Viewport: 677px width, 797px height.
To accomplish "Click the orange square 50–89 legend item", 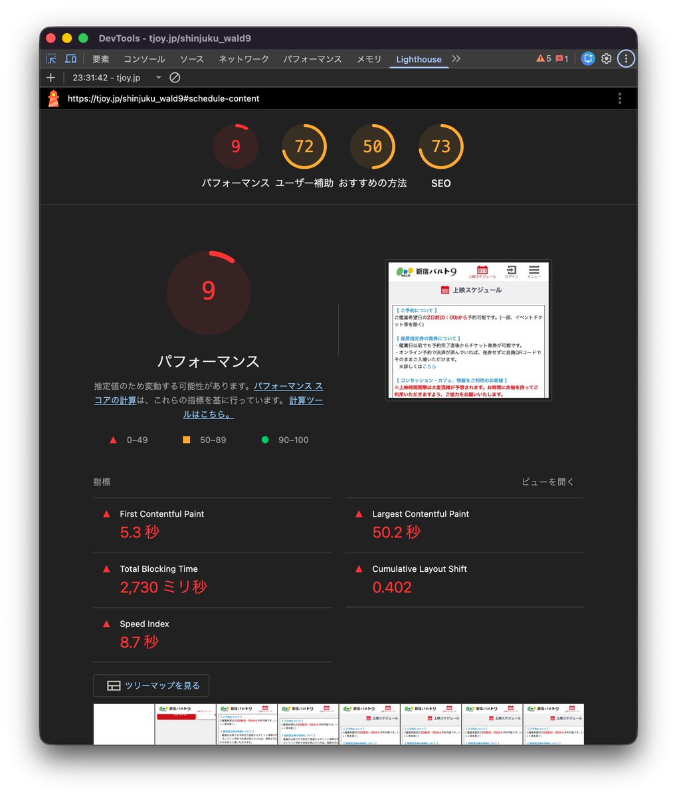I will point(205,440).
